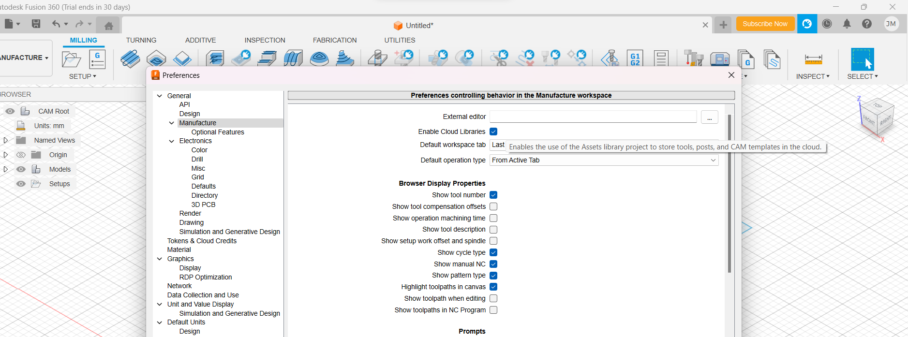
Task: Toggle Show cycle type checkbox
Action: [x=493, y=252]
